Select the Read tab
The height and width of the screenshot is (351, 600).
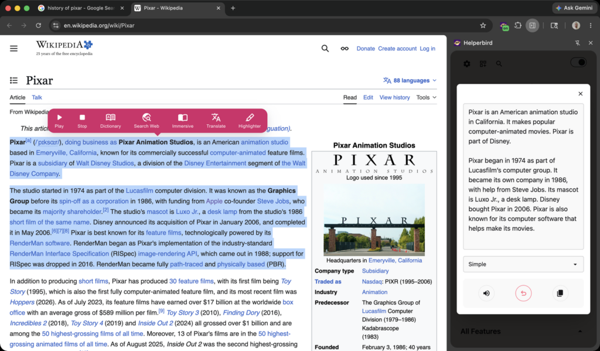coord(350,98)
